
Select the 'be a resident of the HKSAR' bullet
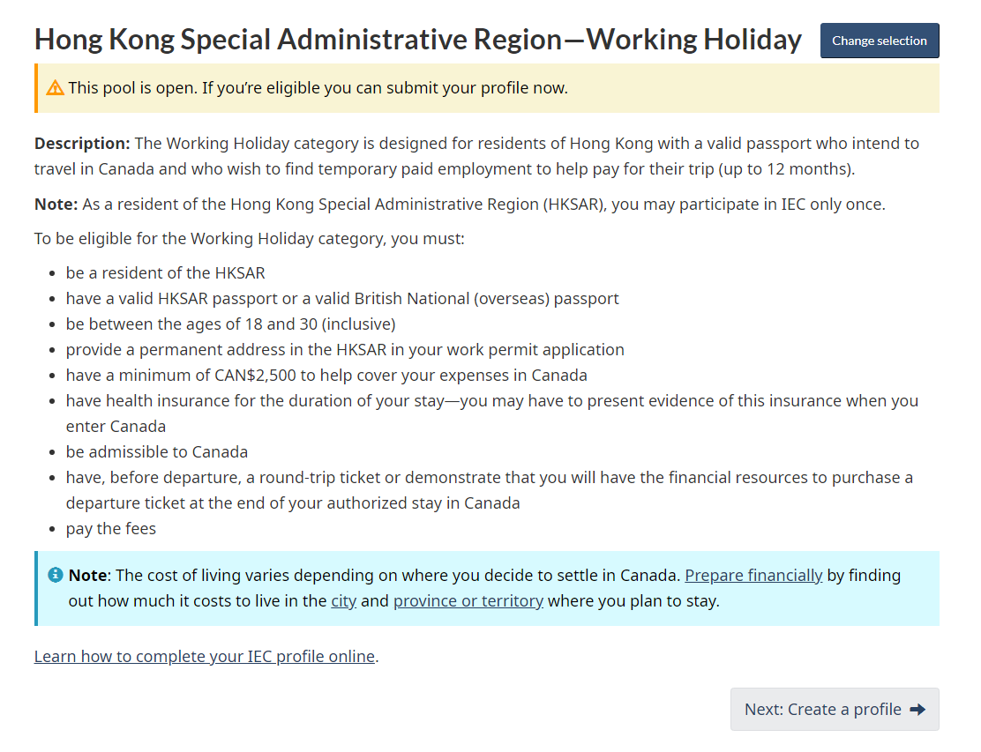[165, 273]
